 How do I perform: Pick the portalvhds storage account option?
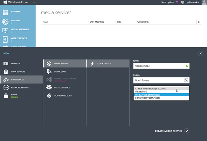point(150,98)
